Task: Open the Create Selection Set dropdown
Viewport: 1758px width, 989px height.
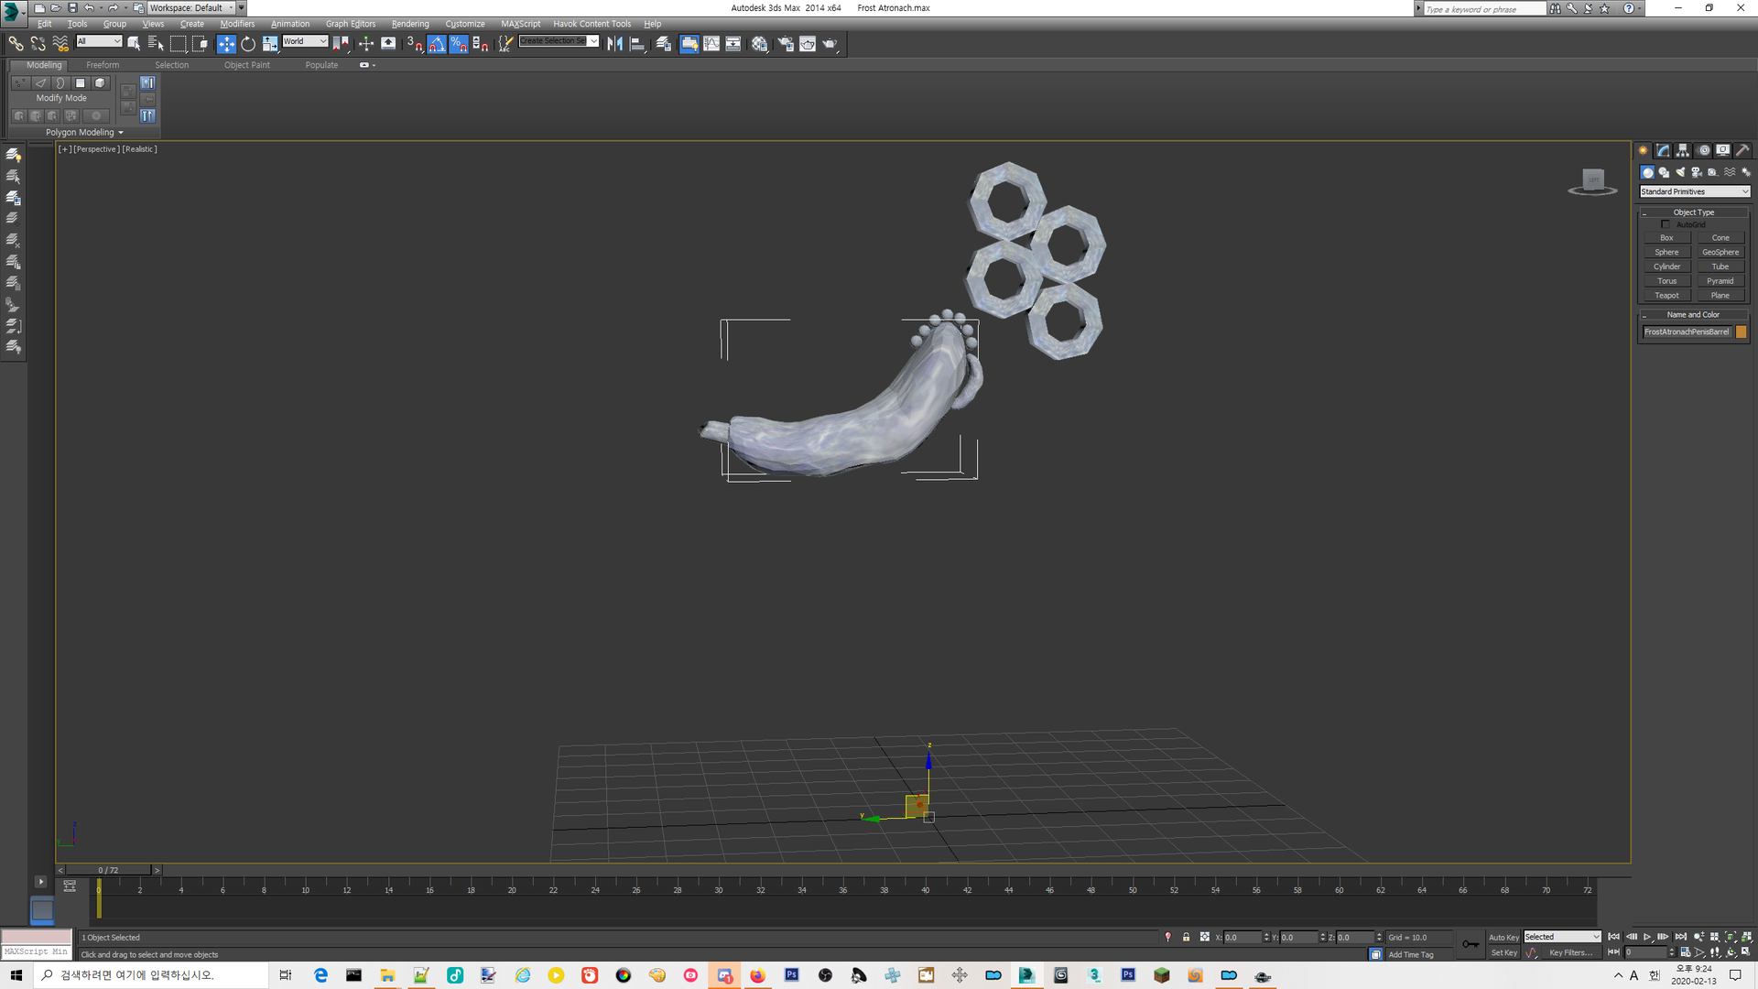Action: tap(559, 41)
